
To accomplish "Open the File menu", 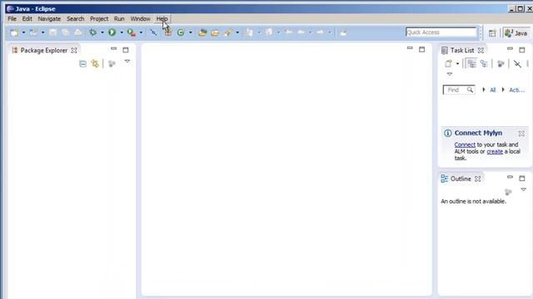I will pyautogui.click(x=12, y=18).
